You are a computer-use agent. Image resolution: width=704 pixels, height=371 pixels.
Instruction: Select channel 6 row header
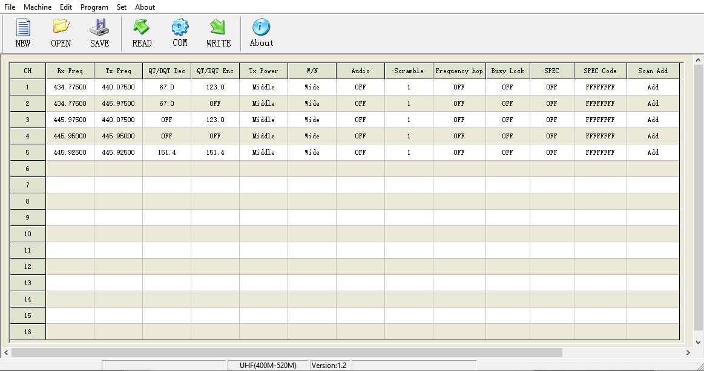pos(28,169)
